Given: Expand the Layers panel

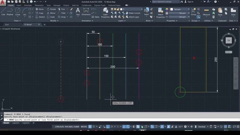Looking at the screenshot, I should click(x=121, y=21).
